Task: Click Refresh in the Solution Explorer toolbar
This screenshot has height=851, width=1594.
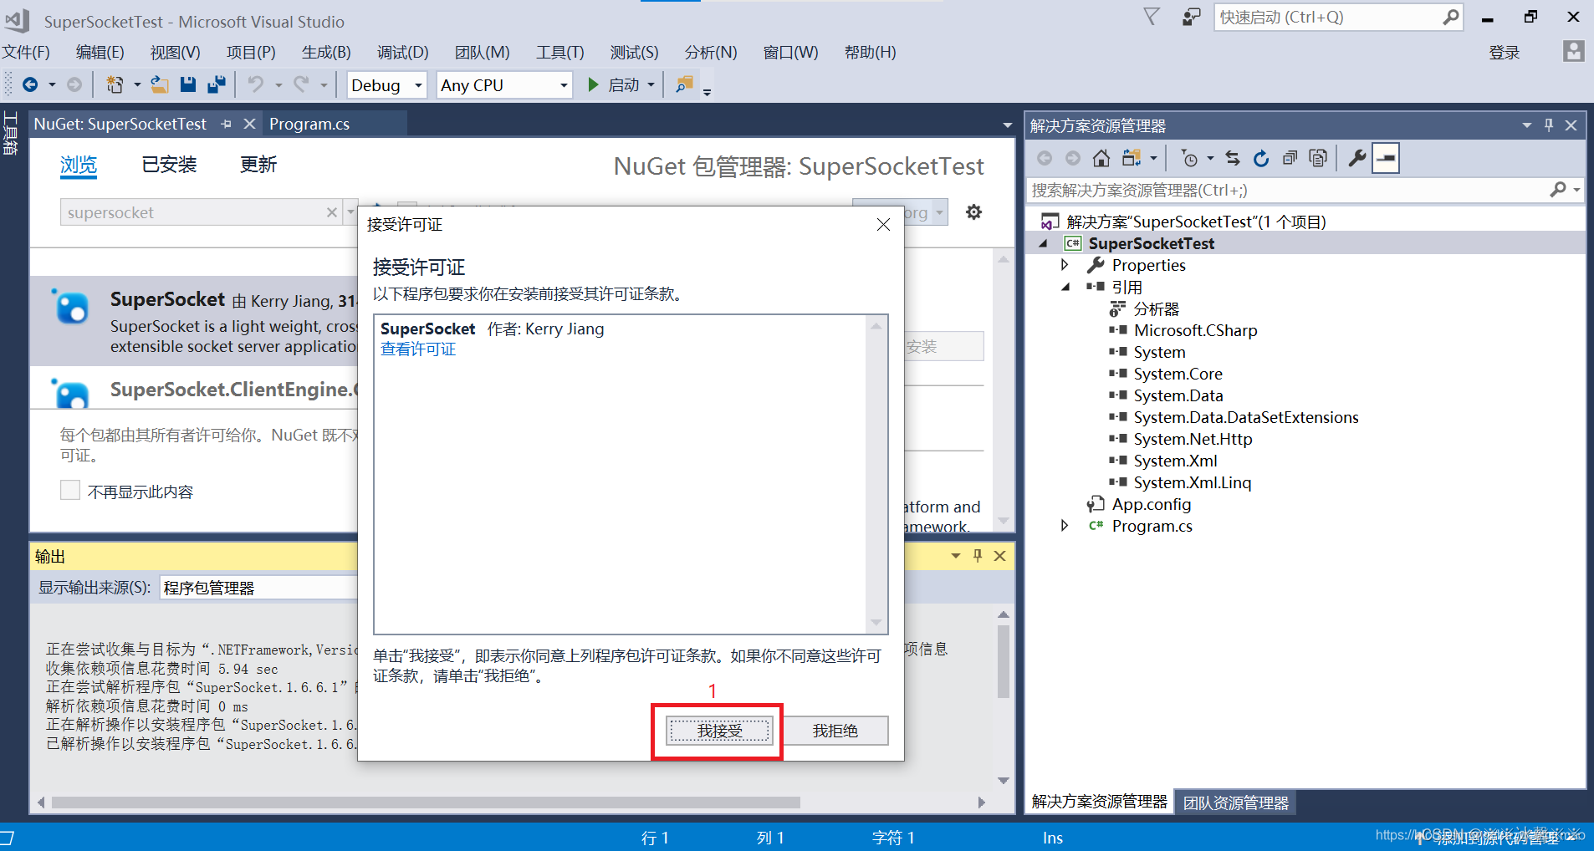Action: click(1261, 158)
